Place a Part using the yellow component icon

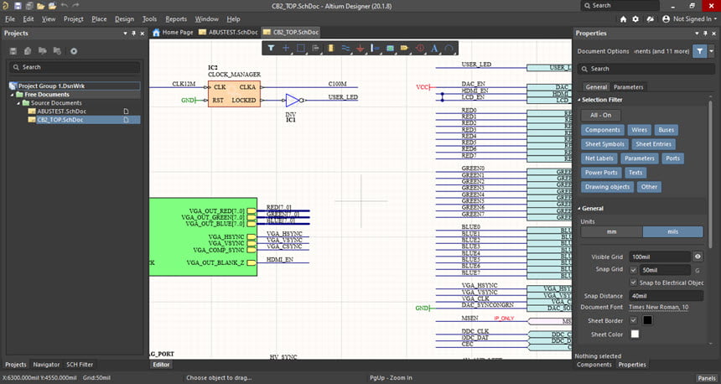pos(330,48)
